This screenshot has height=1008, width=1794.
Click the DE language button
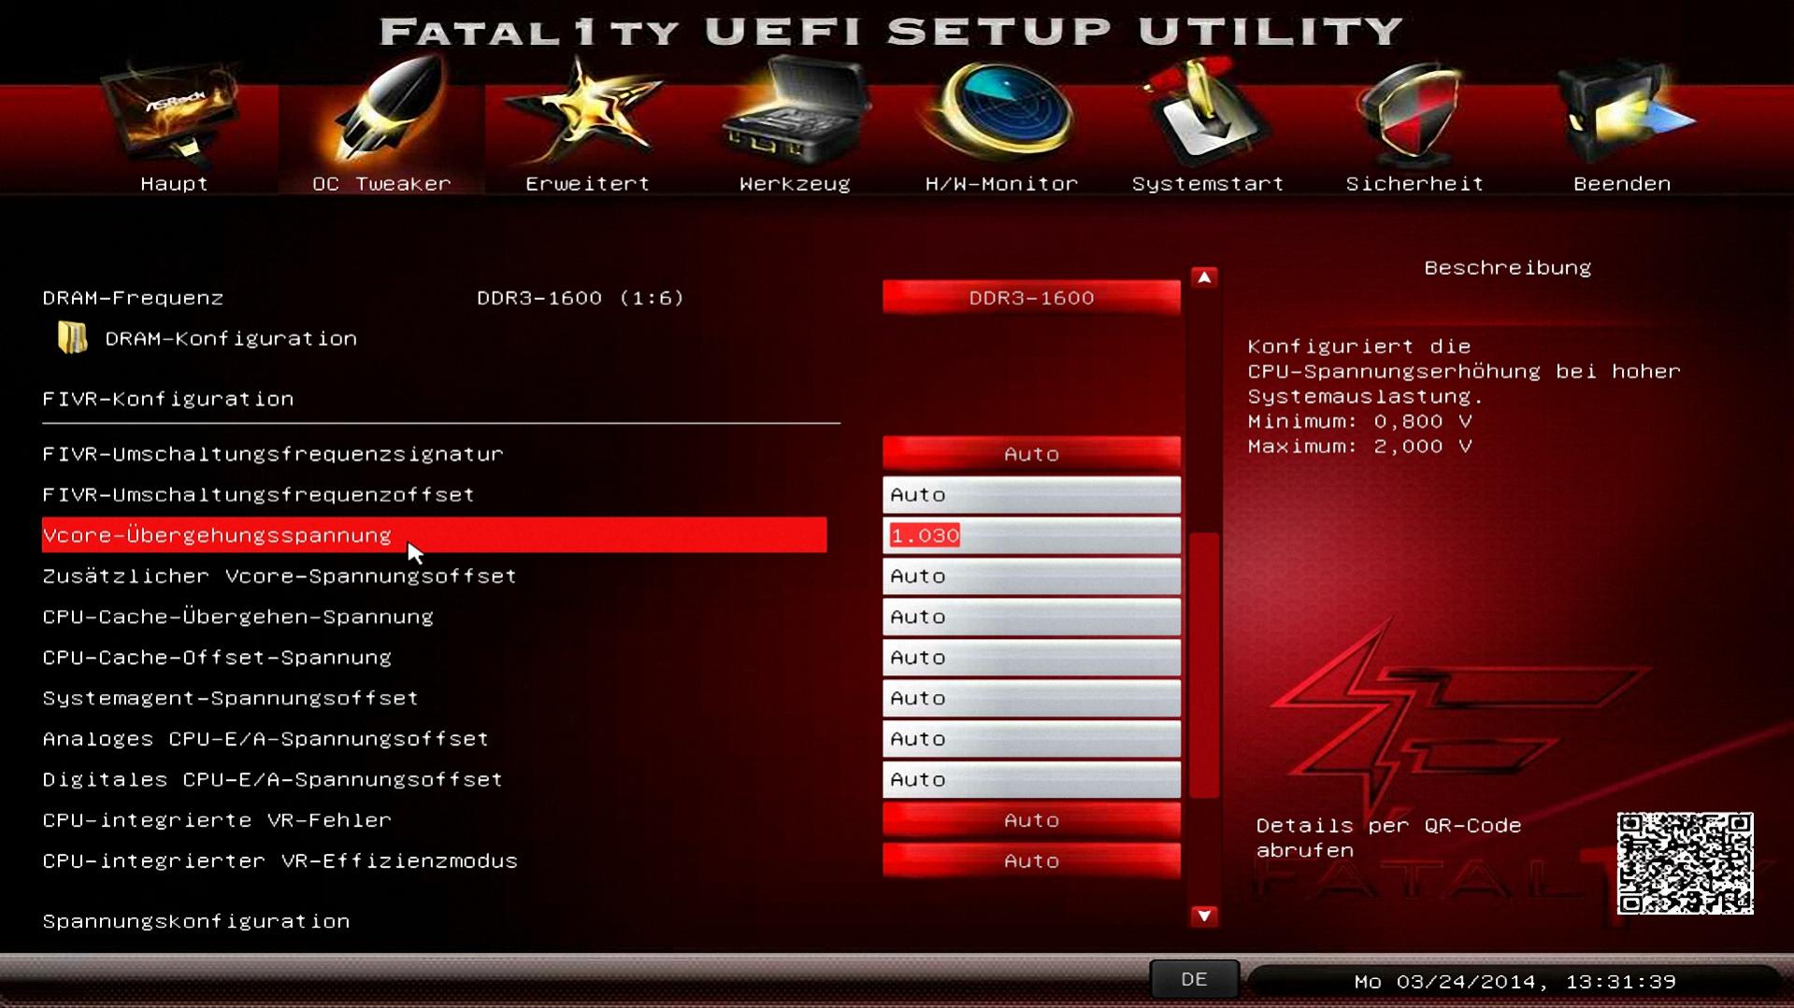click(1194, 979)
